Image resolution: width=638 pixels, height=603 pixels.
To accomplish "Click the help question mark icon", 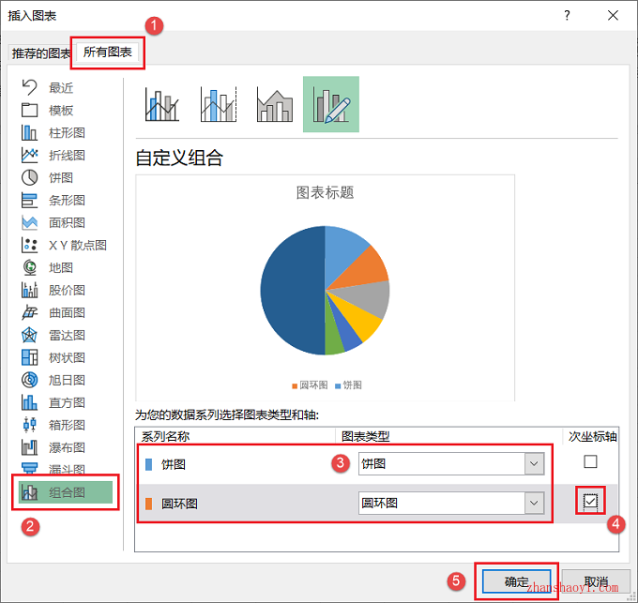I will point(567,15).
